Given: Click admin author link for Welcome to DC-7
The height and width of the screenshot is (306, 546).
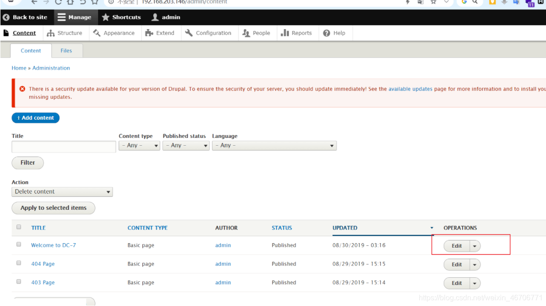Looking at the screenshot, I should click(223, 245).
